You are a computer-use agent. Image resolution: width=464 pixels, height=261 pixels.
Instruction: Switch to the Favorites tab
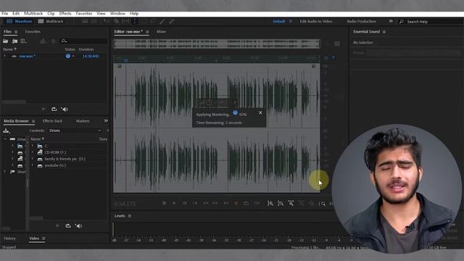tap(33, 32)
